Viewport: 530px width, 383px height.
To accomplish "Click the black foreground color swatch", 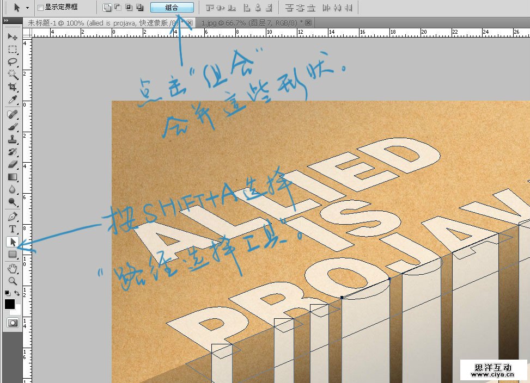I will pyautogui.click(x=9, y=304).
